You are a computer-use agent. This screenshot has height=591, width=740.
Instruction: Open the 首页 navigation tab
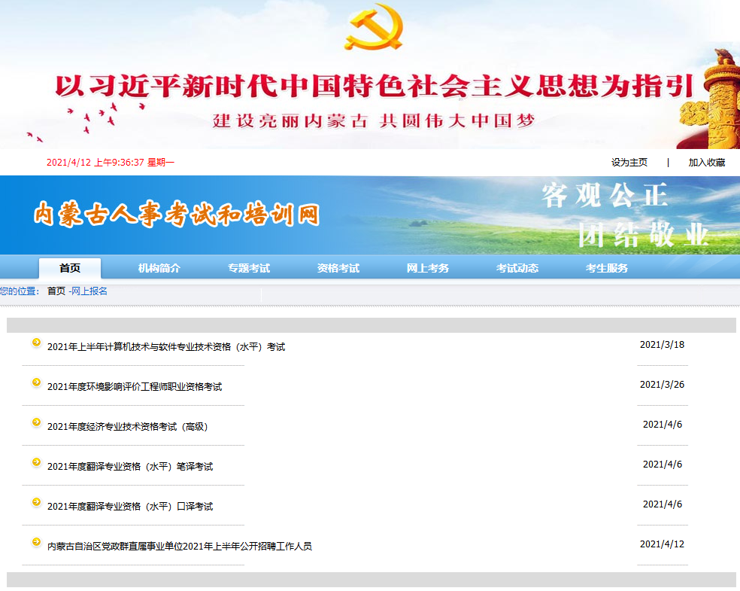pos(70,268)
